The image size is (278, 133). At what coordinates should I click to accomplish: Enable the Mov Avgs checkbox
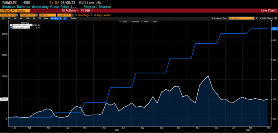click(76, 15)
